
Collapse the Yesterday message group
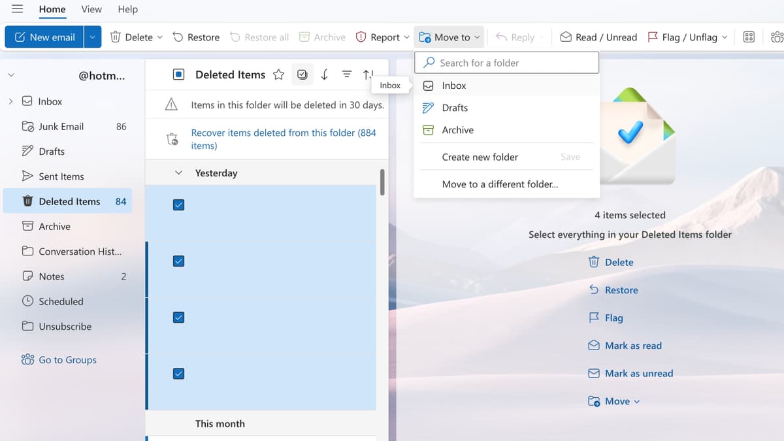coord(178,172)
